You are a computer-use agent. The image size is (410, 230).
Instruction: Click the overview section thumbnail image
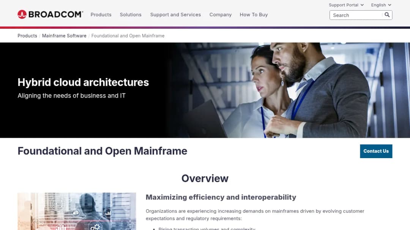77,211
